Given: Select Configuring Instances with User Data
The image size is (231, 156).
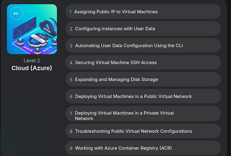Looking at the screenshot, I should [115, 29].
